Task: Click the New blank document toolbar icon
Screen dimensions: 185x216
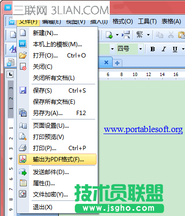Action: coord(13,35)
